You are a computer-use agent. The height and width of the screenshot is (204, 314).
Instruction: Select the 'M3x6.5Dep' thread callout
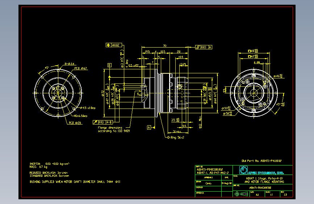pos(81,116)
